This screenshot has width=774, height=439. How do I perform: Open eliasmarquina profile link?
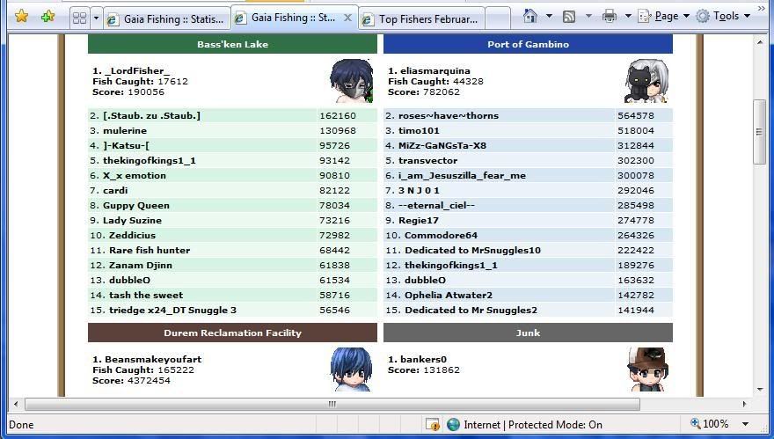[x=434, y=70]
